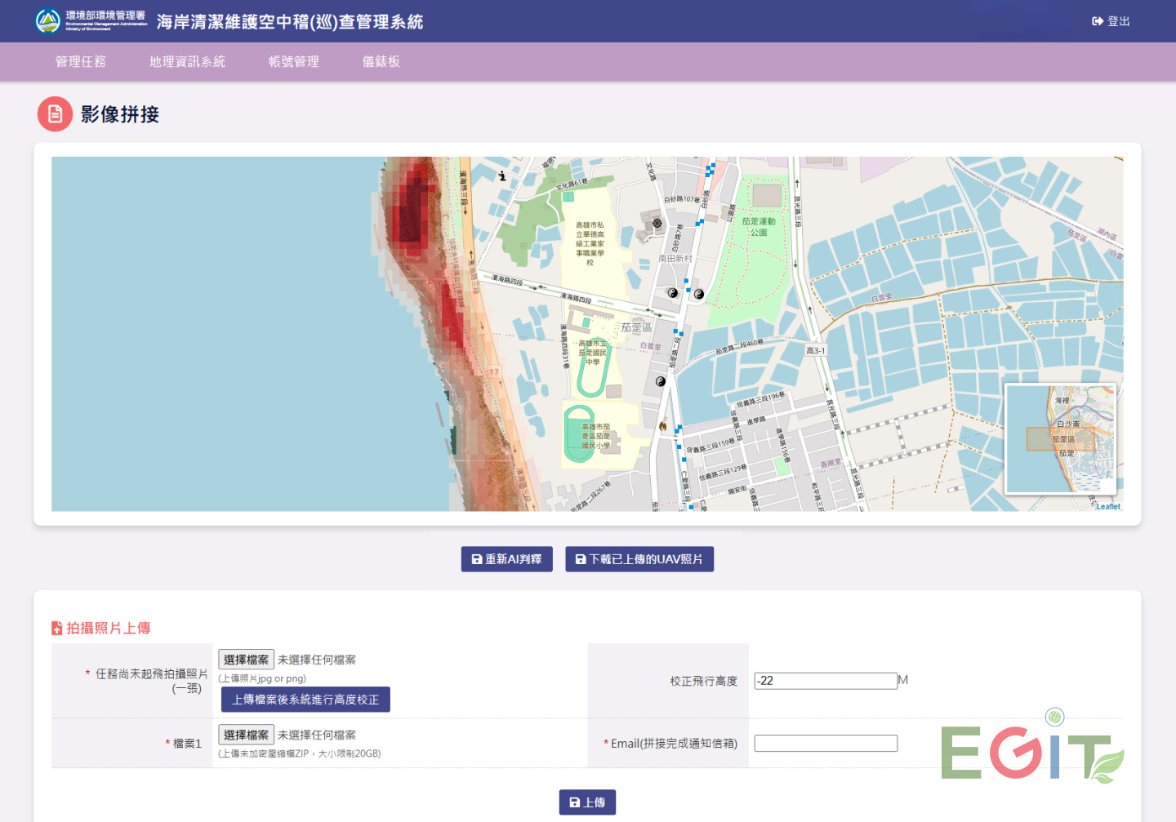
Task: Click 上傳檔案後系統進行高度校正 button
Action: point(305,700)
